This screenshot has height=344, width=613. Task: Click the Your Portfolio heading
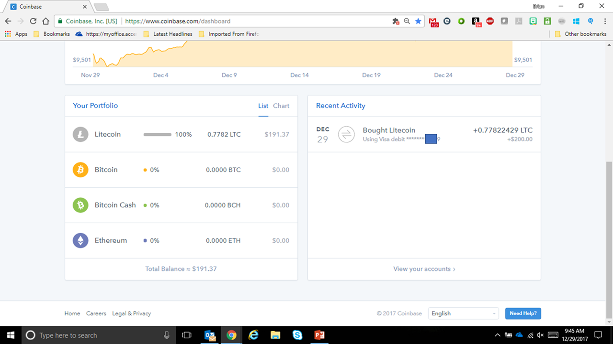(x=95, y=106)
